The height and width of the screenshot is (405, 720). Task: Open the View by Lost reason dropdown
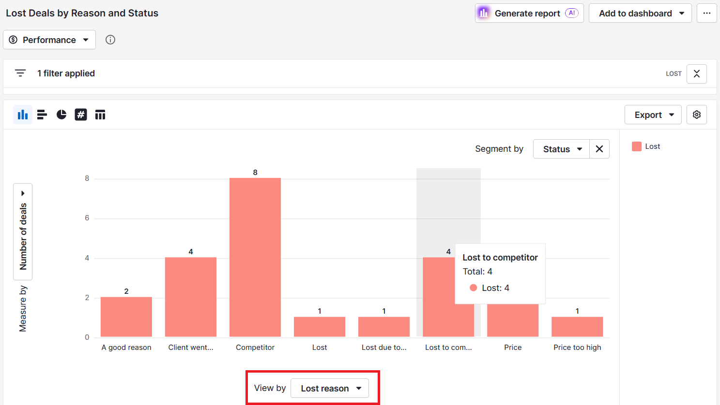click(x=330, y=388)
